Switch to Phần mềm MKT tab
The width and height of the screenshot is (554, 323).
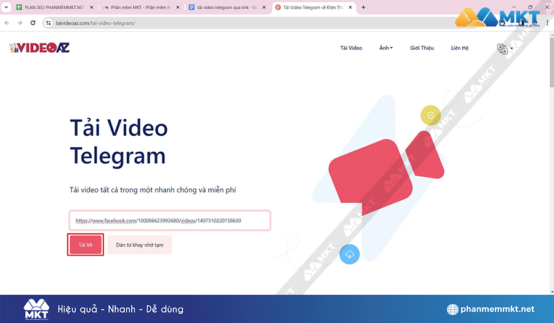[x=140, y=7]
